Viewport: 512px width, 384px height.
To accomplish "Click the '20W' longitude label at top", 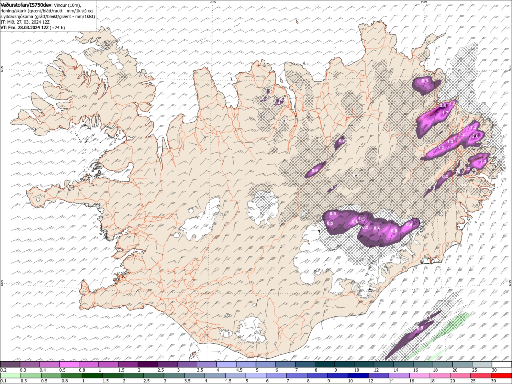I will (x=213, y=2).
